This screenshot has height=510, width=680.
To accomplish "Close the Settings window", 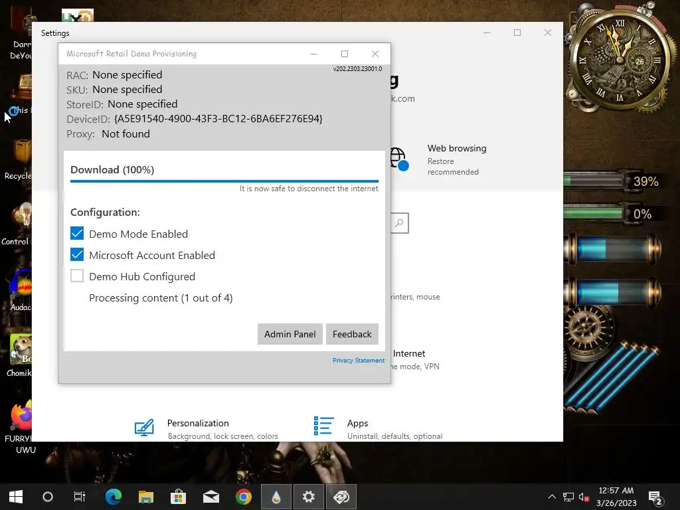I will 548,33.
